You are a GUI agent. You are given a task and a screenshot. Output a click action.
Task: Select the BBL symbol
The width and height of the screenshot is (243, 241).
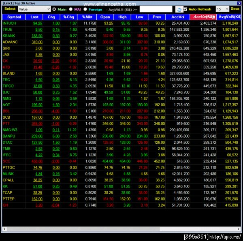click(x=6, y=111)
